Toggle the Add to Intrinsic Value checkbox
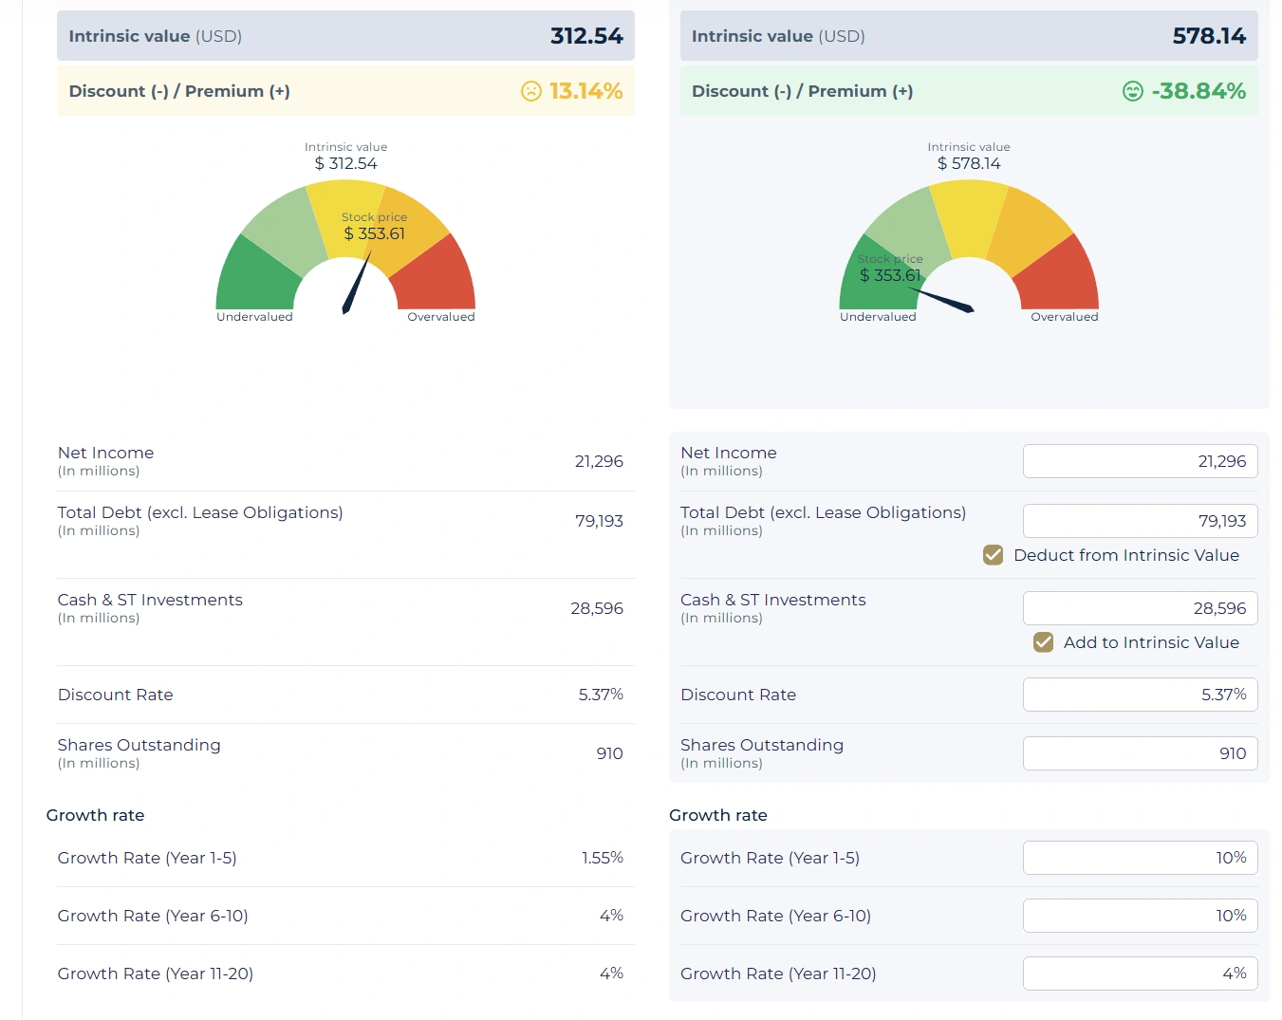1282x1020 pixels. click(x=1043, y=642)
